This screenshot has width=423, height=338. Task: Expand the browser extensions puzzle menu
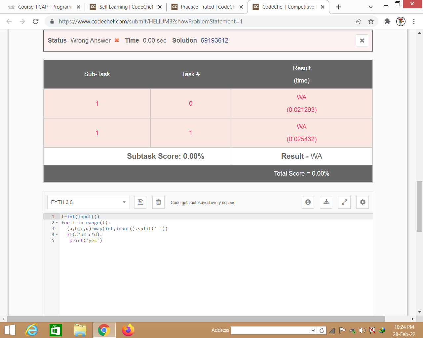tap(387, 21)
